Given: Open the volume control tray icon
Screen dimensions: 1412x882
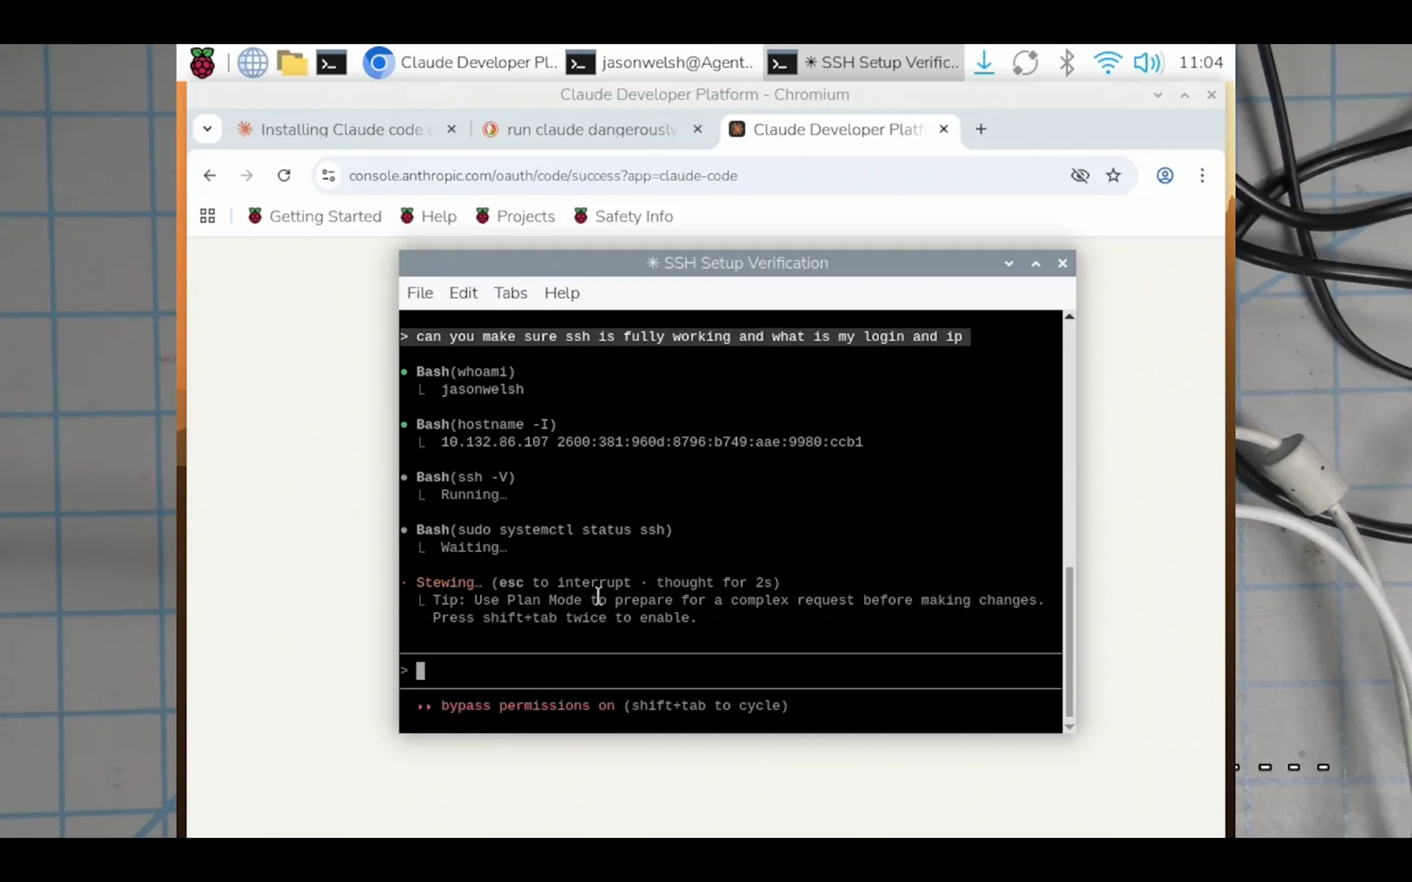Looking at the screenshot, I should tap(1148, 63).
